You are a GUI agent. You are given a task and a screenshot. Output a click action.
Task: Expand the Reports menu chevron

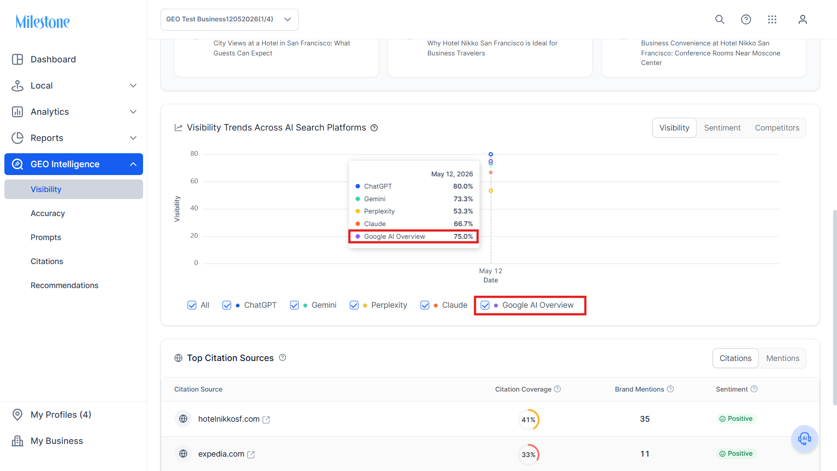point(133,138)
